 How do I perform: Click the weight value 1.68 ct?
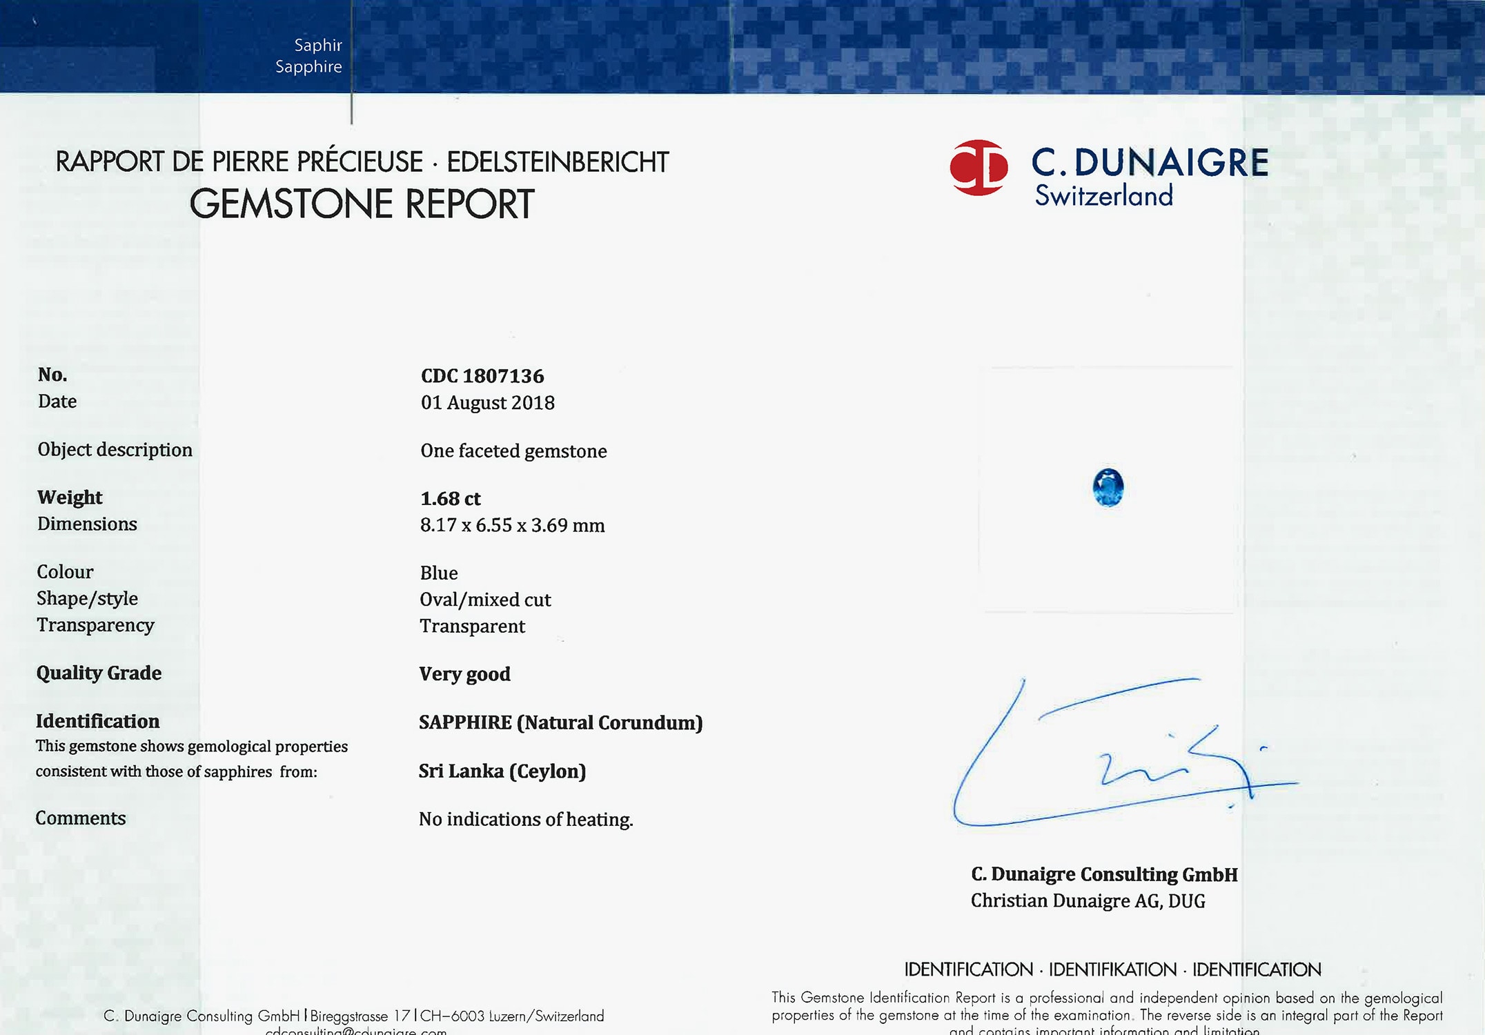(x=450, y=498)
